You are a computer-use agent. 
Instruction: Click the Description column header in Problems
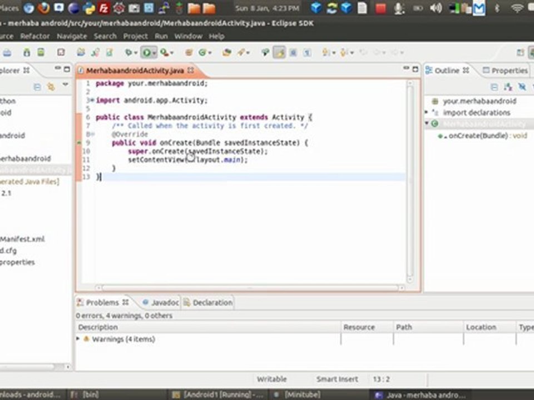tap(98, 327)
